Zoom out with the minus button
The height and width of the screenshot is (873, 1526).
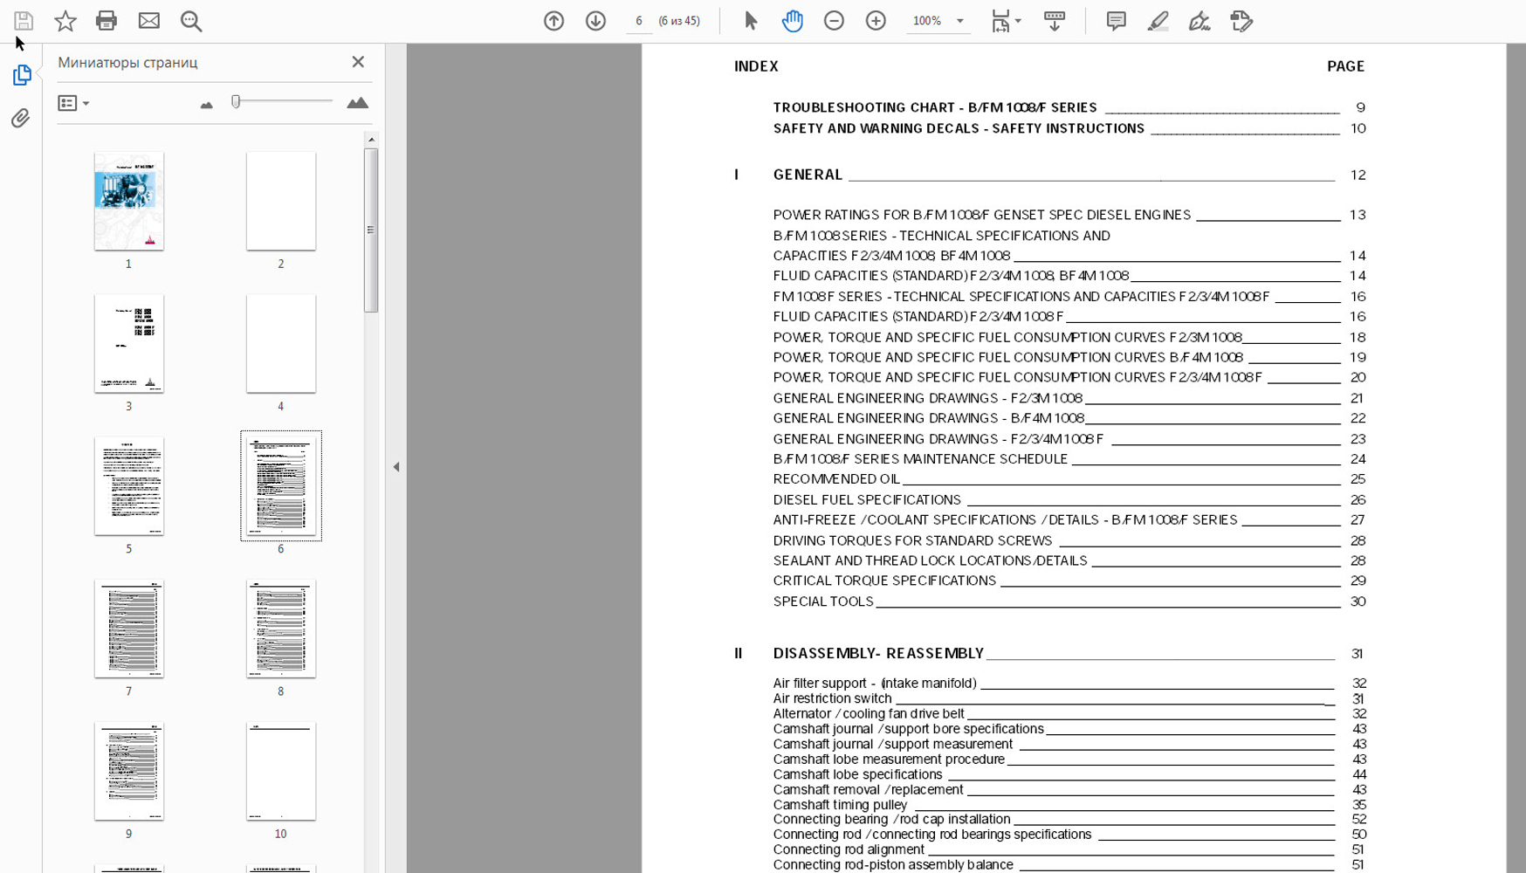point(834,21)
